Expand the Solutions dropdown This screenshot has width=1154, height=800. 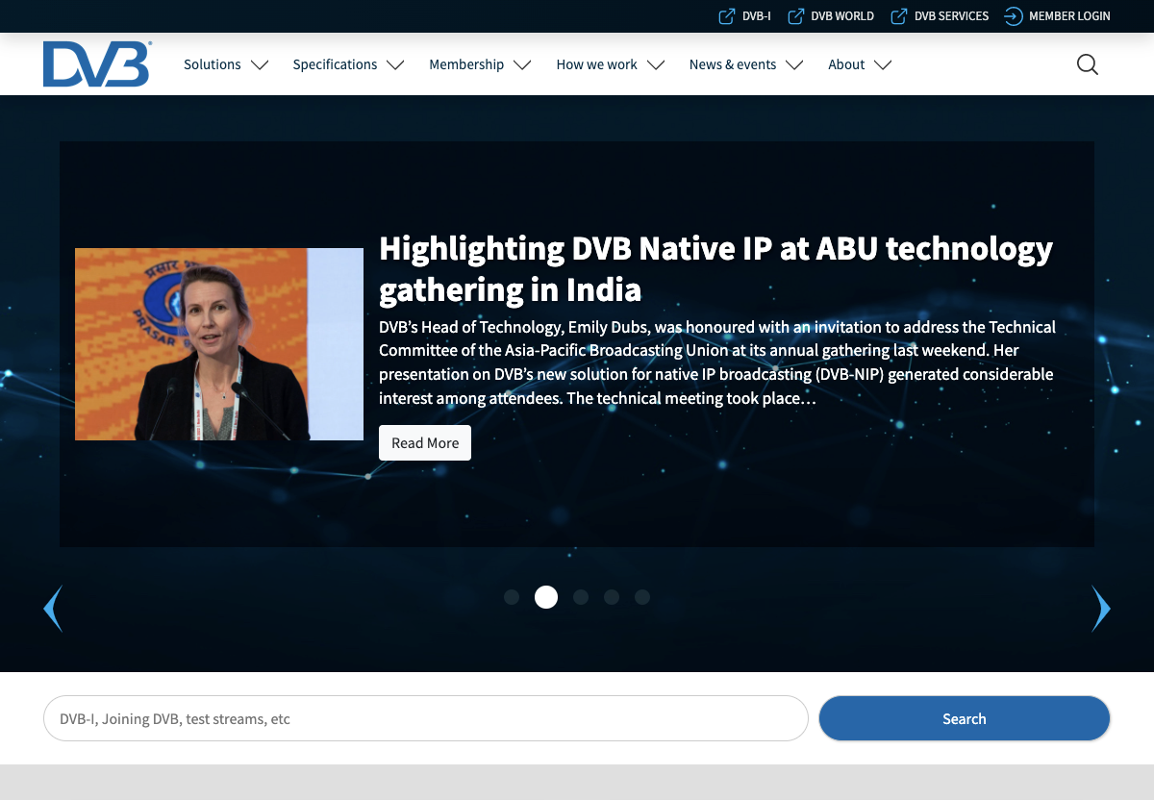click(226, 64)
